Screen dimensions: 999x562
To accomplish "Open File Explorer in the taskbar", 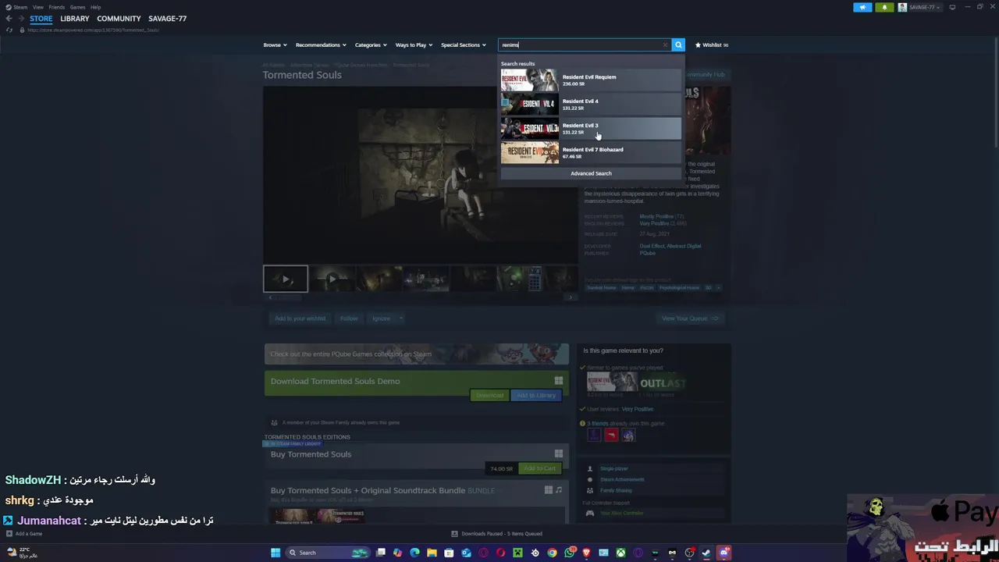I will pyautogui.click(x=432, y=553).
